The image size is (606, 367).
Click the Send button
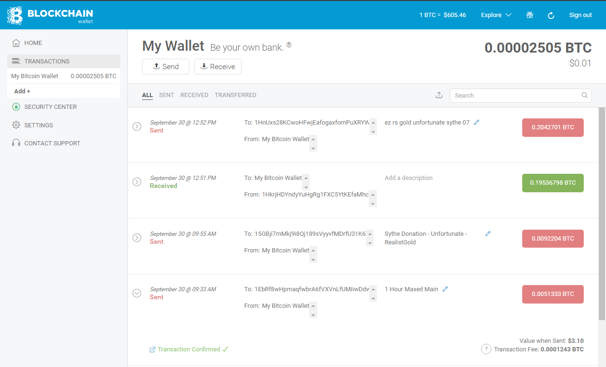[166, 67]
